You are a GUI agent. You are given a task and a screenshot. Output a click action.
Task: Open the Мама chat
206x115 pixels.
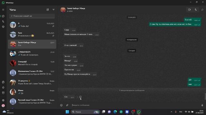32,92
